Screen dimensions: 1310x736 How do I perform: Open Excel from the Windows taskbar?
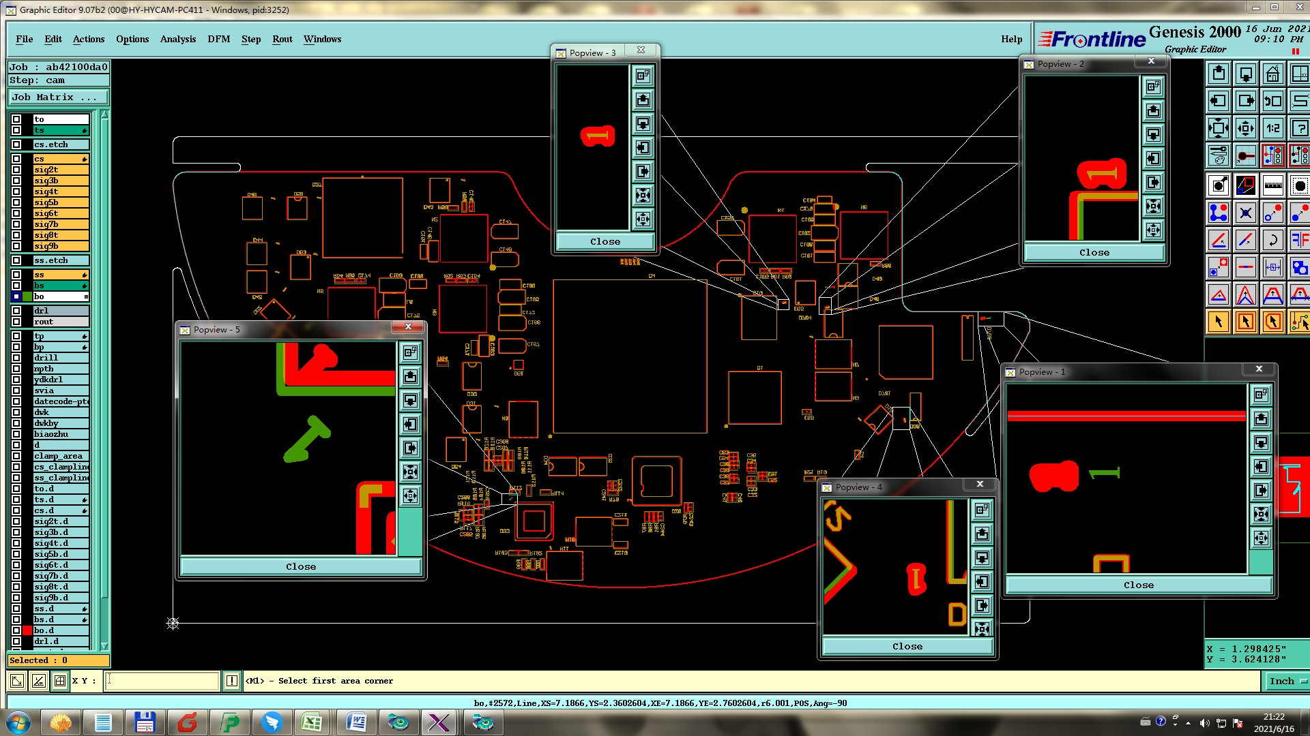tap(312, 722)
